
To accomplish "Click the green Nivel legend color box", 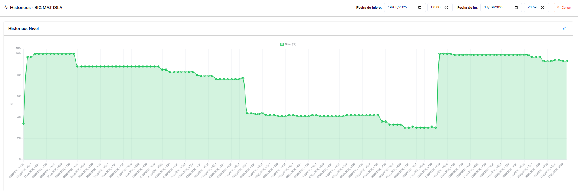I will click(x=282, y=44).
